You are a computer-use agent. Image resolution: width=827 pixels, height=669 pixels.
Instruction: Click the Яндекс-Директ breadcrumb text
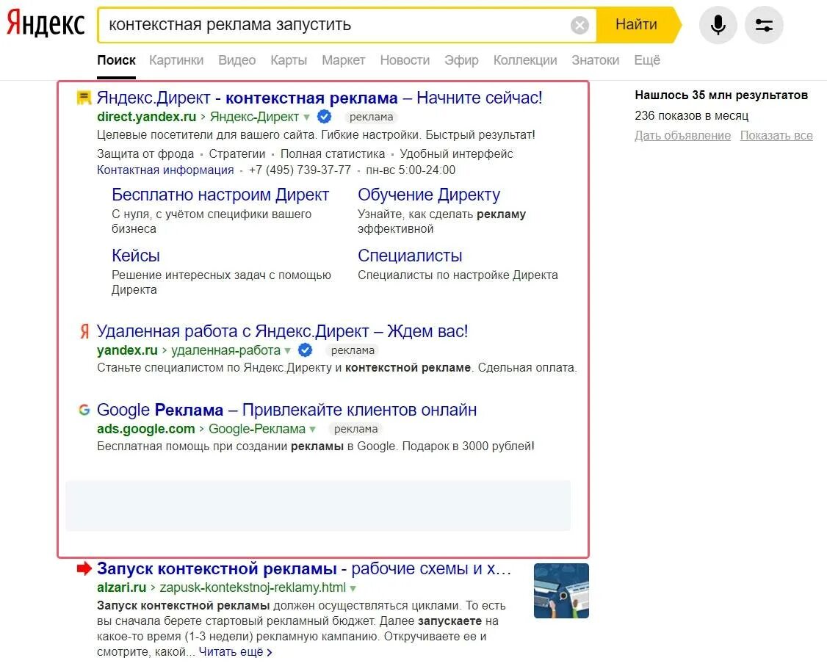[254, 117]
